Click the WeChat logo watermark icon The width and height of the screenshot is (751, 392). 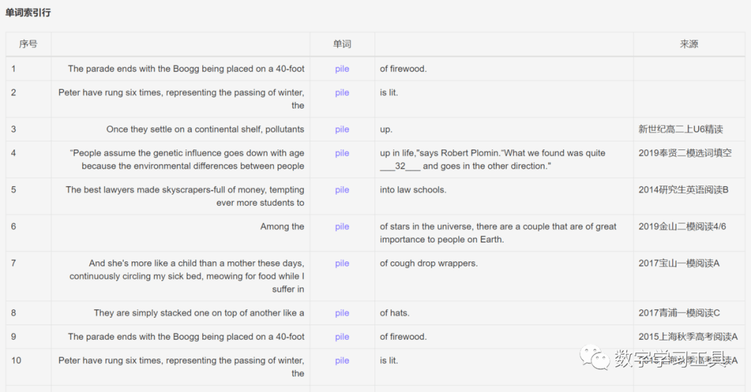(x=595, y=359)
